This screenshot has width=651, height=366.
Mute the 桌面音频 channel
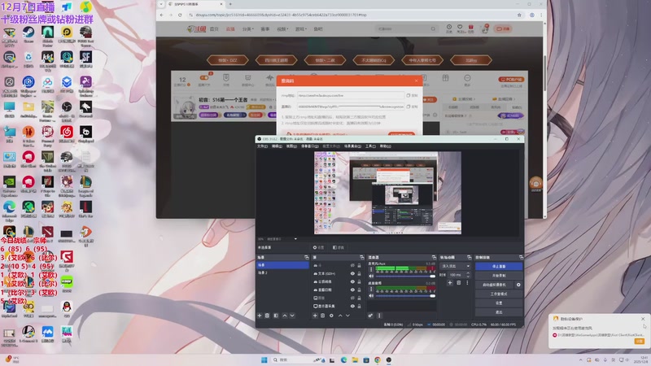pos(371,296)
